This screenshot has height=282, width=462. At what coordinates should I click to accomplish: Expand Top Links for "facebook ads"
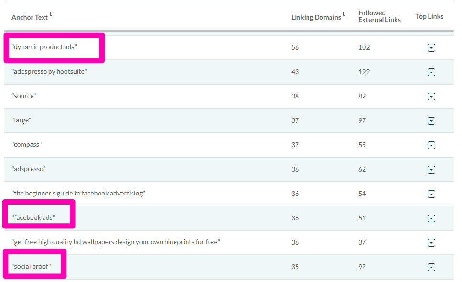coord(431,218)
